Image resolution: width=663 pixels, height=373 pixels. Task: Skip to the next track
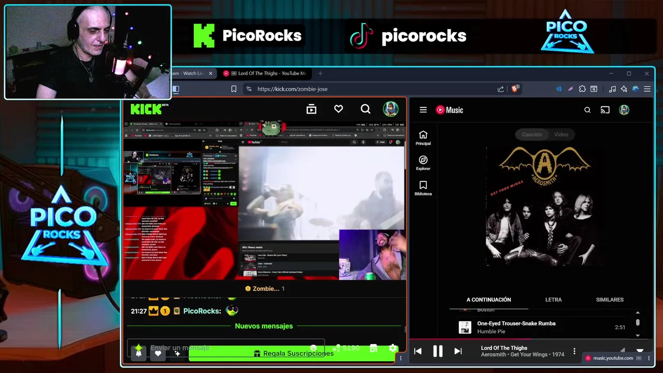[x=458, y=351]
